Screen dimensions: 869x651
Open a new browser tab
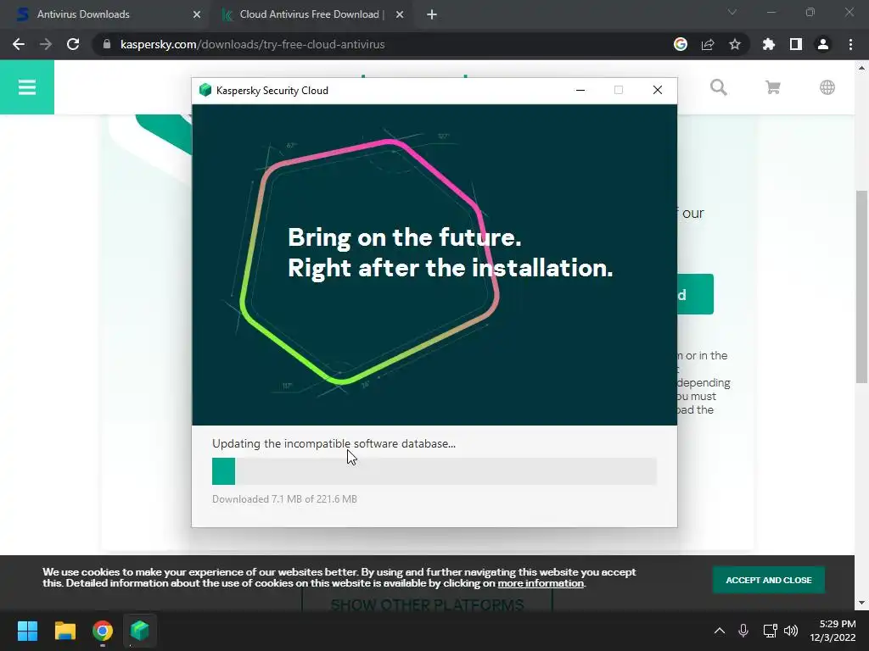(432, 15)
